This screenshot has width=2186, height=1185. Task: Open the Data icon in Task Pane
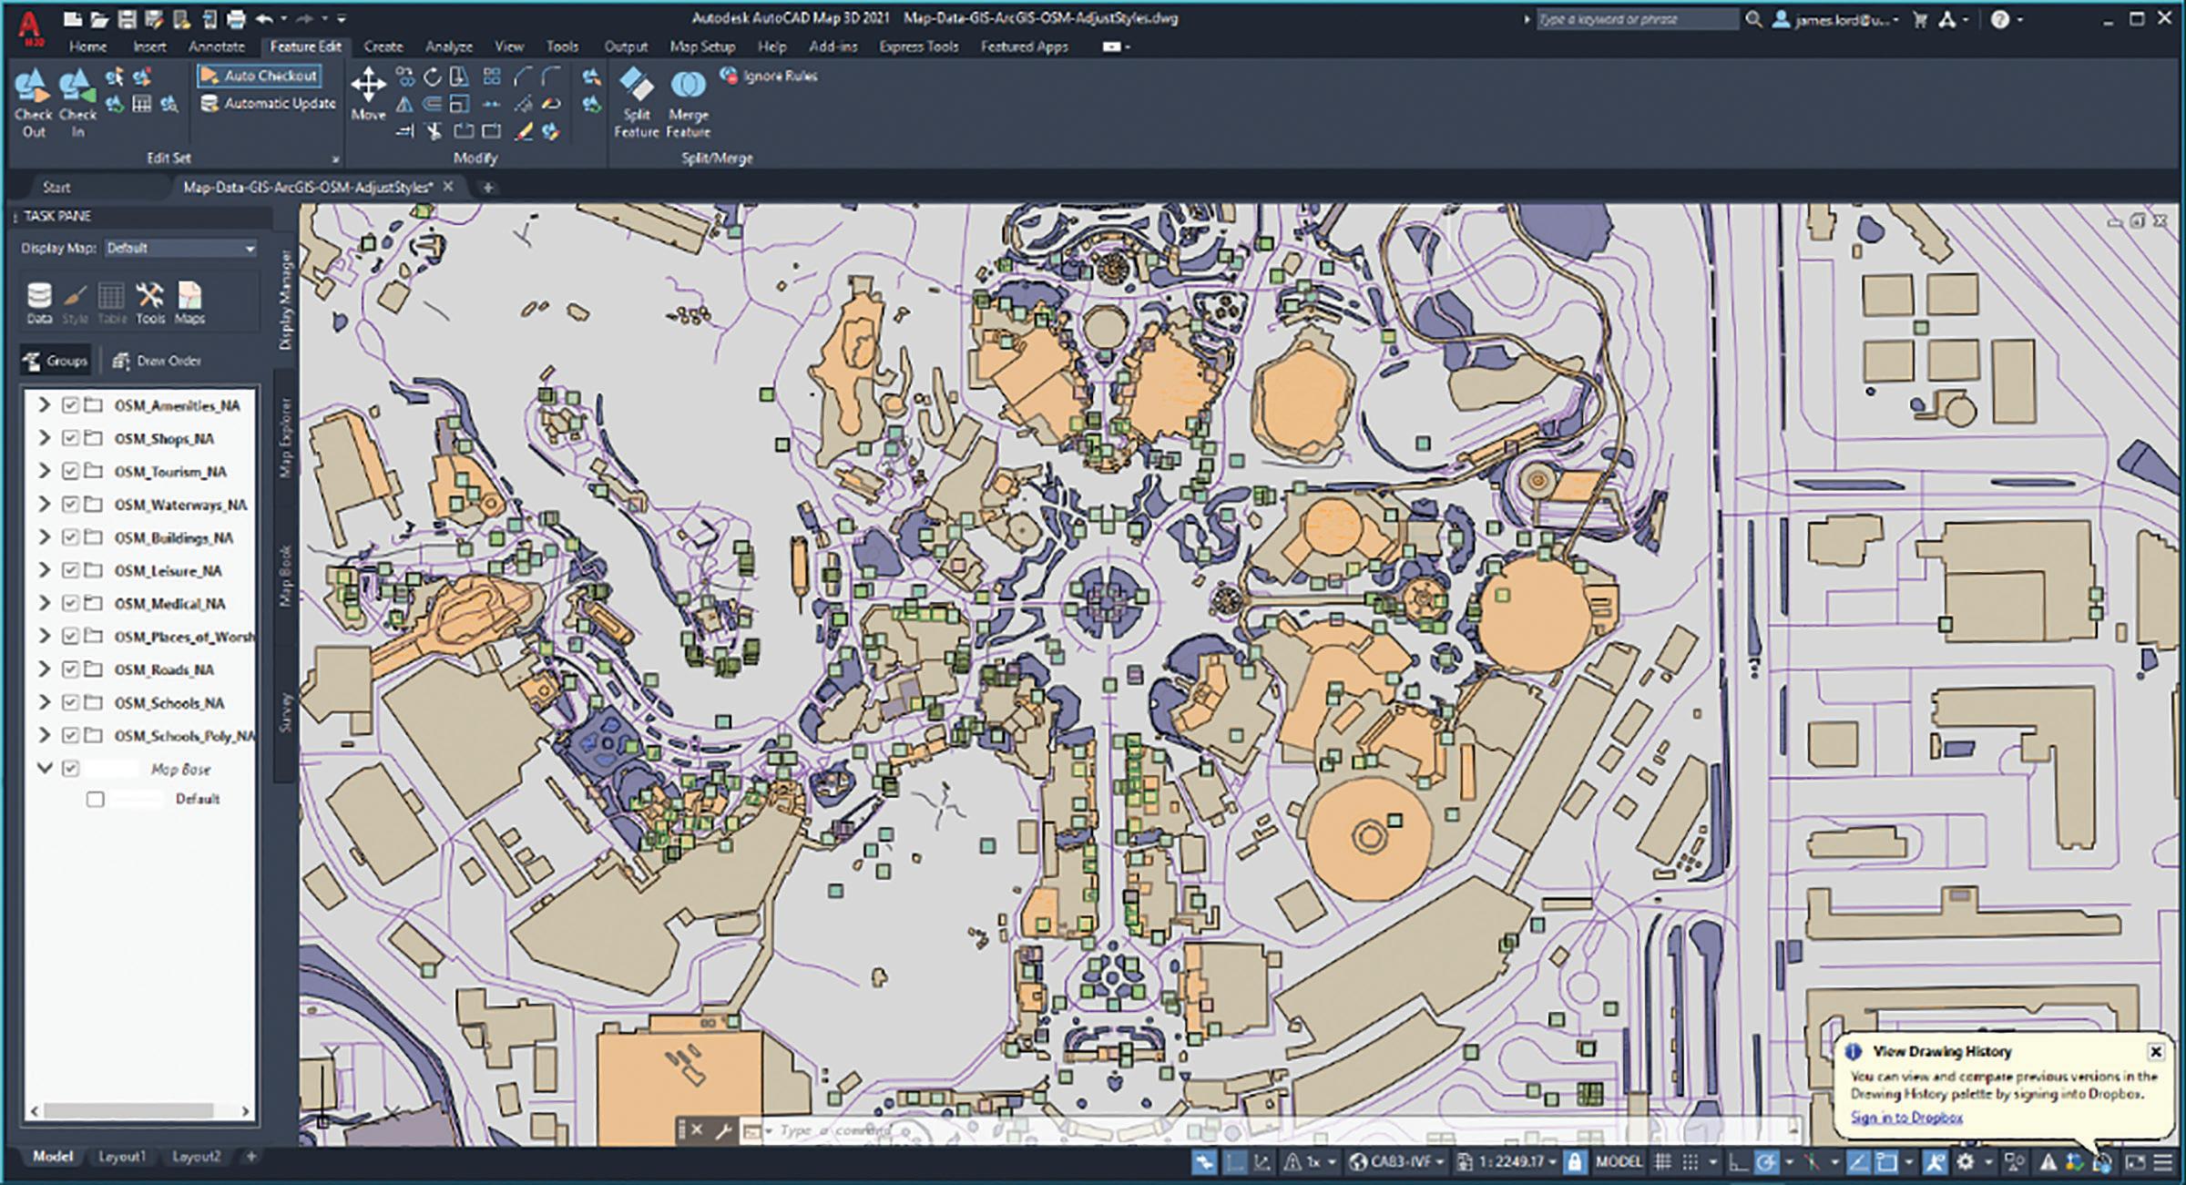(39, 303)
